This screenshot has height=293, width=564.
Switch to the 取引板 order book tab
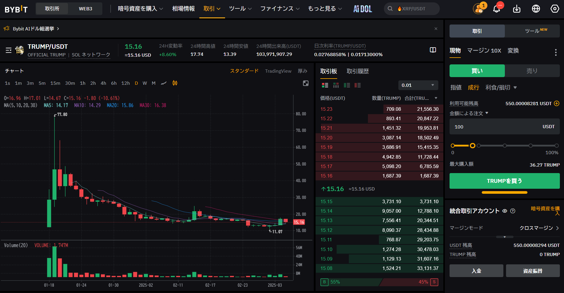329,71
